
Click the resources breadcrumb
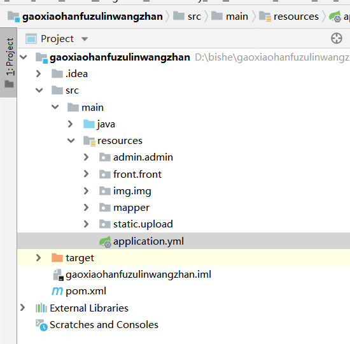click(296, 17)
